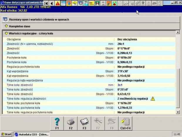
Task: Open the orange toolbar icon with blue component
Action: [69, 3]
